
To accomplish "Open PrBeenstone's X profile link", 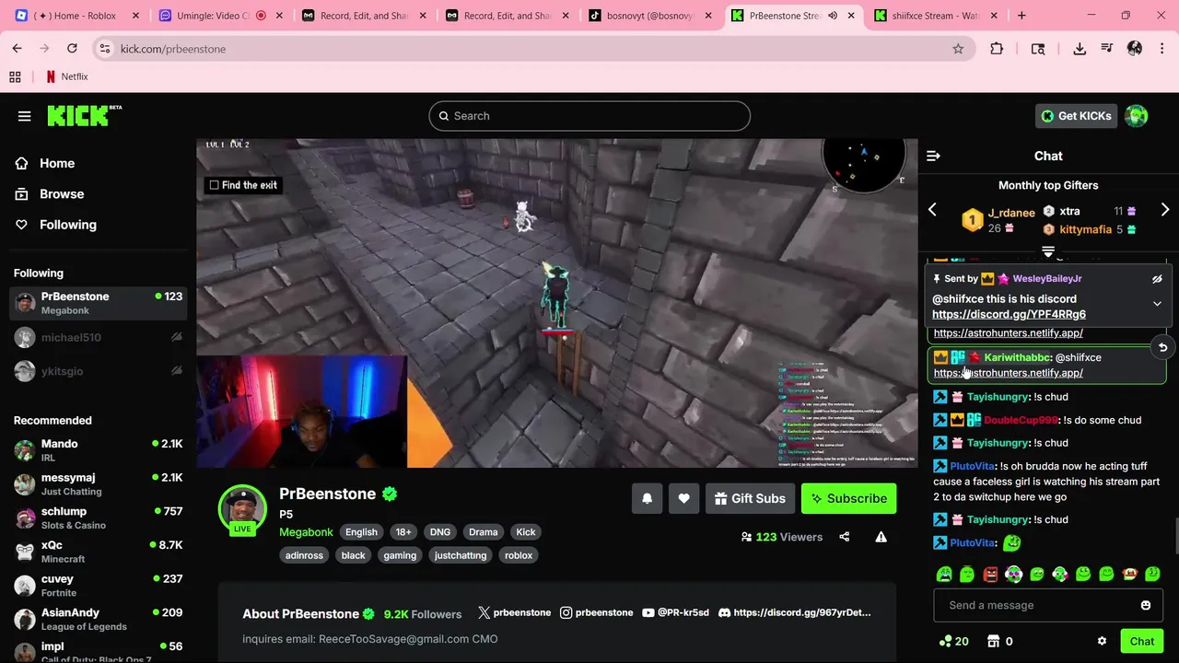I will pos(514,612).
